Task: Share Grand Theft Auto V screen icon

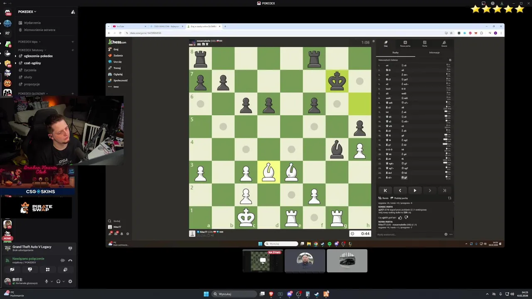Action: tap(70, 248)
